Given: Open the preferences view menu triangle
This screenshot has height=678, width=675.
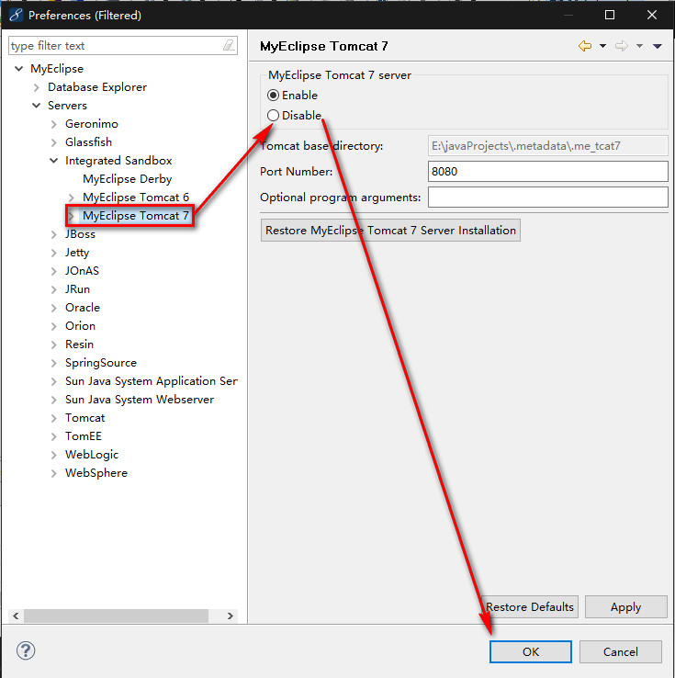Looking at the screenshot, I should click(x=658, y=46).
